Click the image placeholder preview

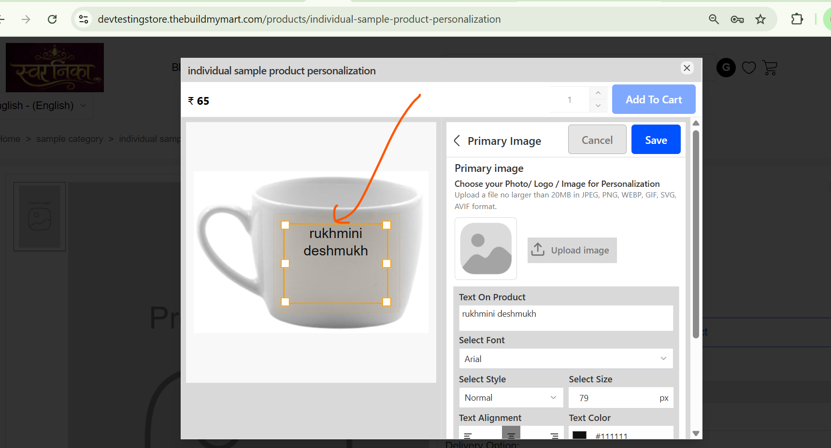pos(486,249)
